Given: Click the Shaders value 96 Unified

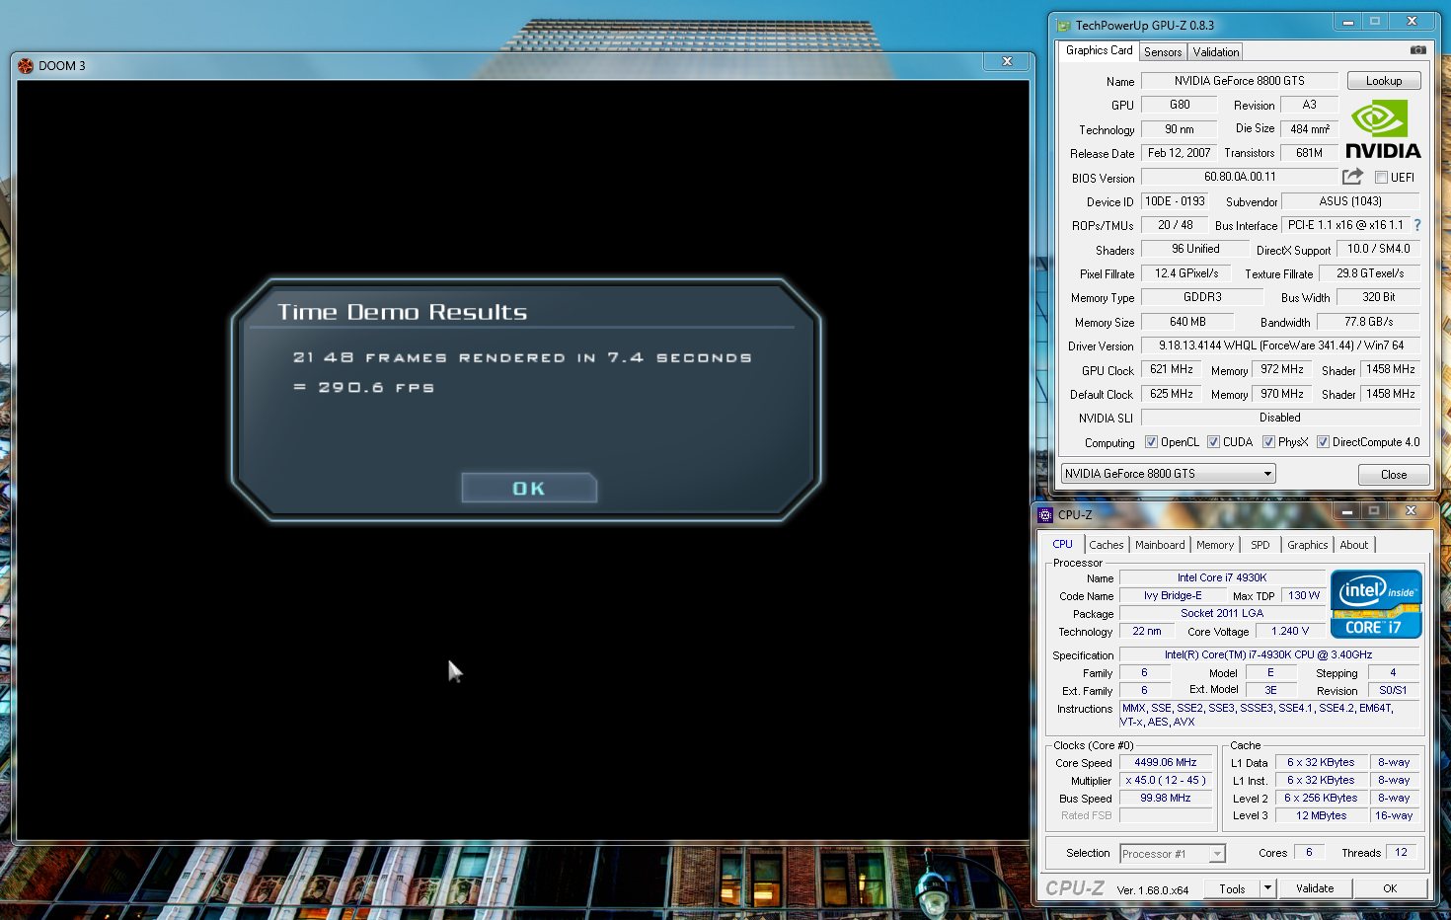Looking at the screenshot, I should click(x=1195, y=249).
